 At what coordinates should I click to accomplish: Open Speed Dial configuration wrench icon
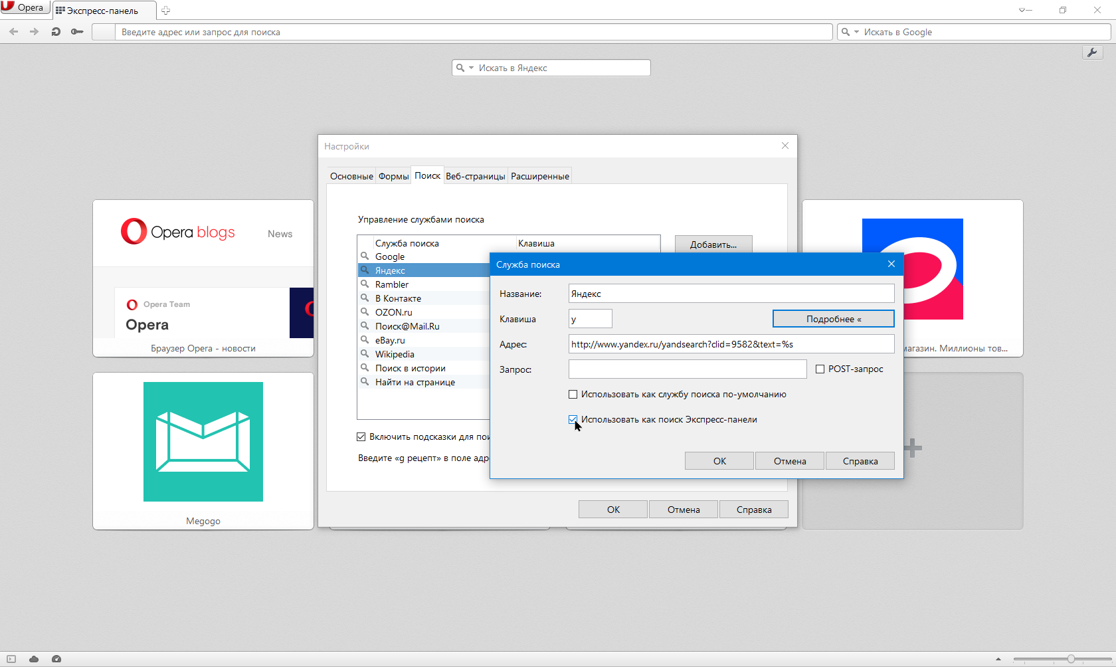click(x=1092, y=52)
